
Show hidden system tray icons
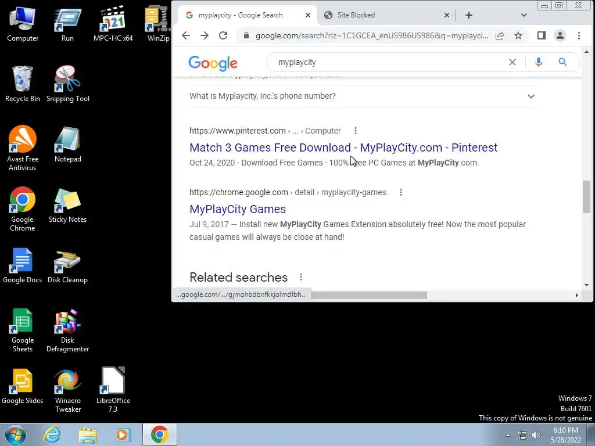(x=508, y=435)
